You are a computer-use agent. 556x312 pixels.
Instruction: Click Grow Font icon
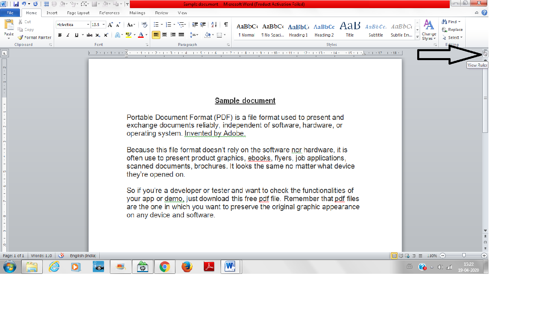[110, 24]
